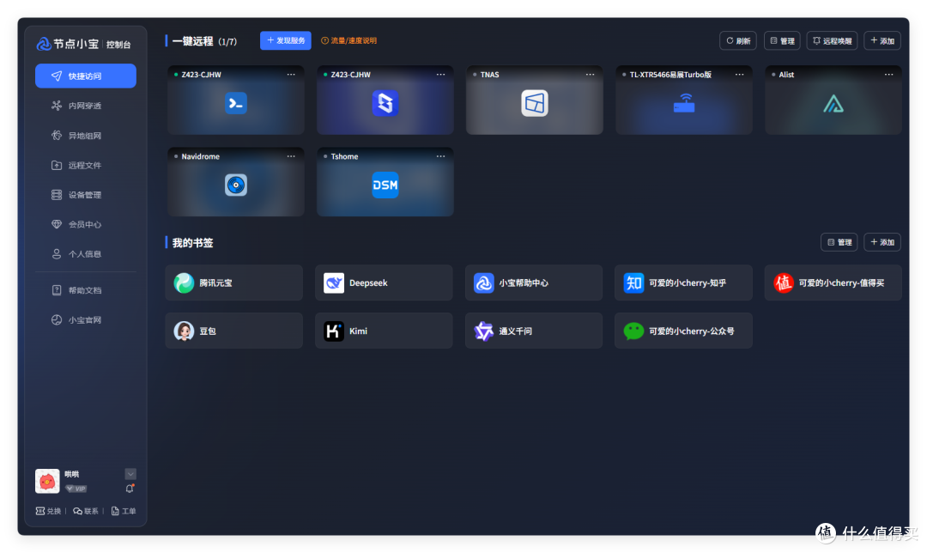
Task: Click the Alist card title
Action: click(x=786, y=75)
